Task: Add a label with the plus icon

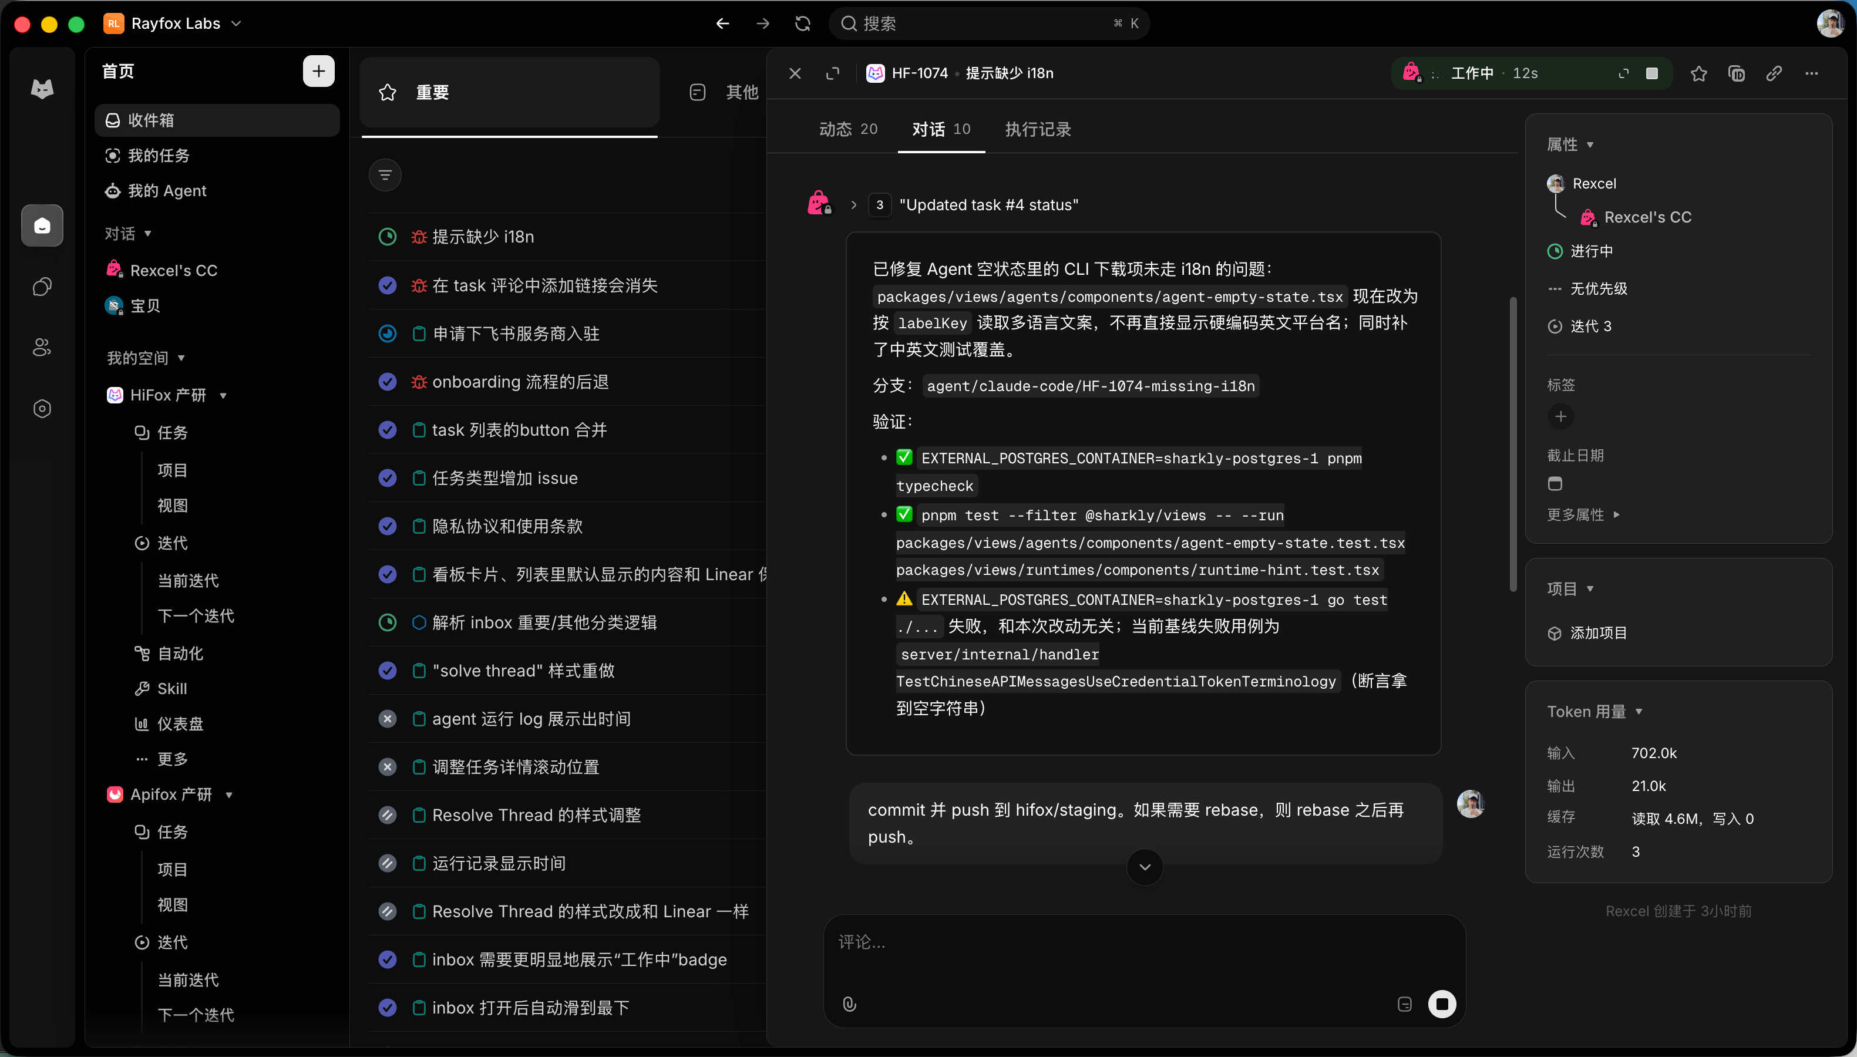Action: coord(1561,417)
